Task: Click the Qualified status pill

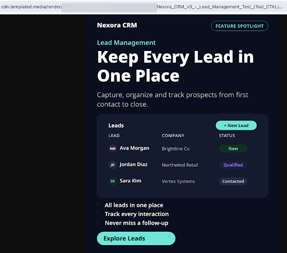Action: (x=233, y=165)
